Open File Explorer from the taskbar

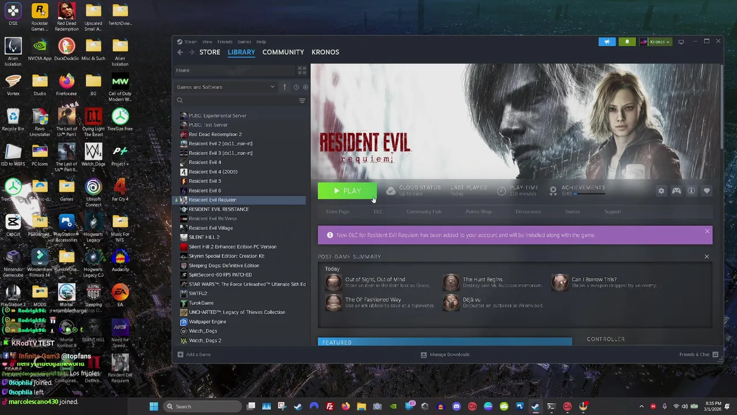tap(361, 406)
